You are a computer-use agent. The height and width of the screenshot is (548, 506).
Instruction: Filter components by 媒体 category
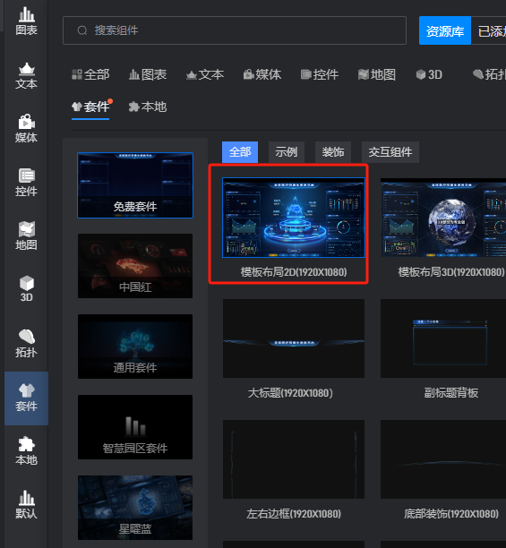[262, 74]
